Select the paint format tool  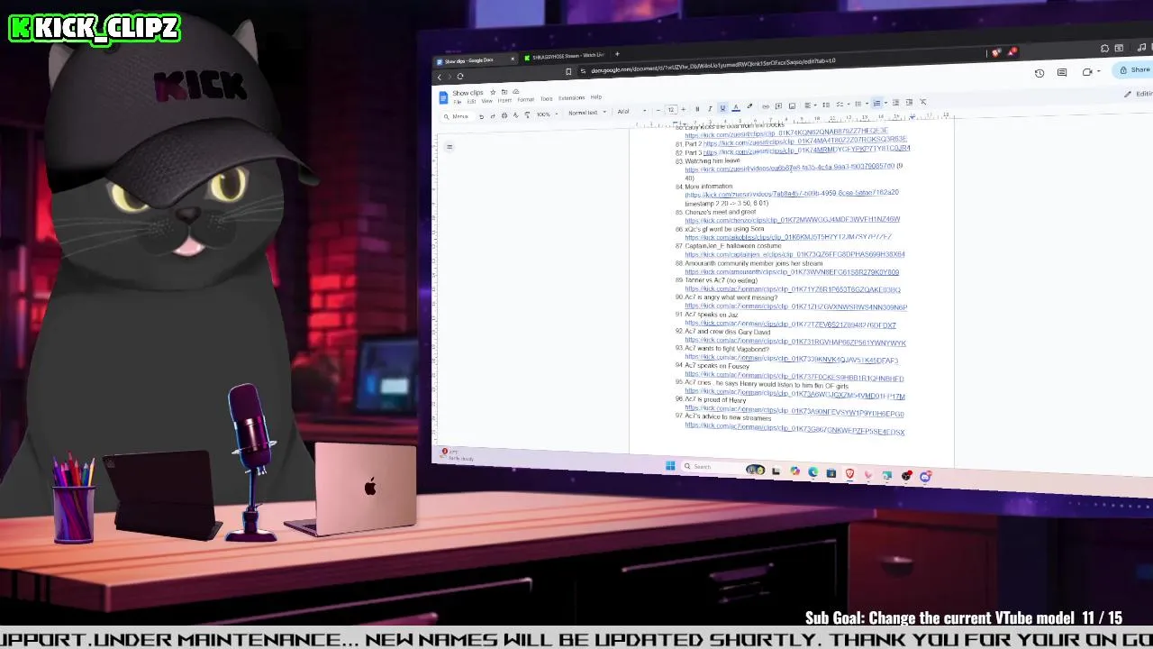pyautogui.click(x=527, y=115)
